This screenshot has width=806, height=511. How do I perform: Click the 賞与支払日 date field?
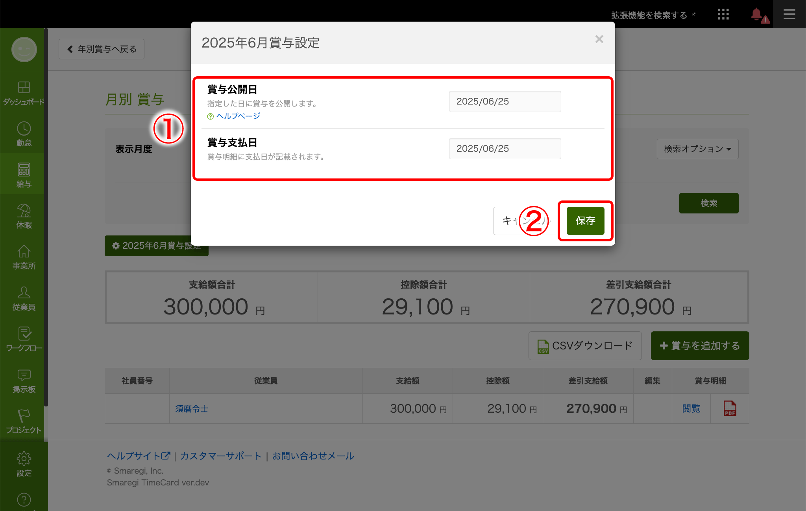tap(505, 149)
